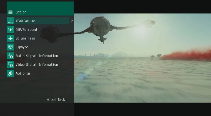
Task: Open the YPAO Volume menu entry
Action: pyautogui.click(x=25, y=21)
